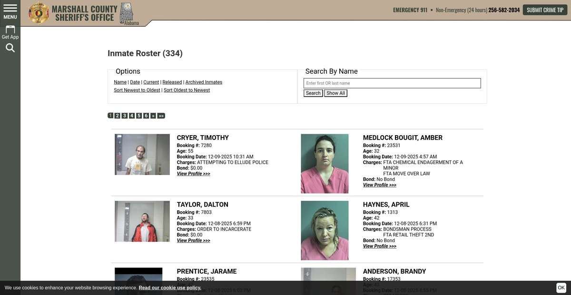Open the sidebar search magnifier icon
Viewport: 571px width, 295px height.
click(10, 48)
